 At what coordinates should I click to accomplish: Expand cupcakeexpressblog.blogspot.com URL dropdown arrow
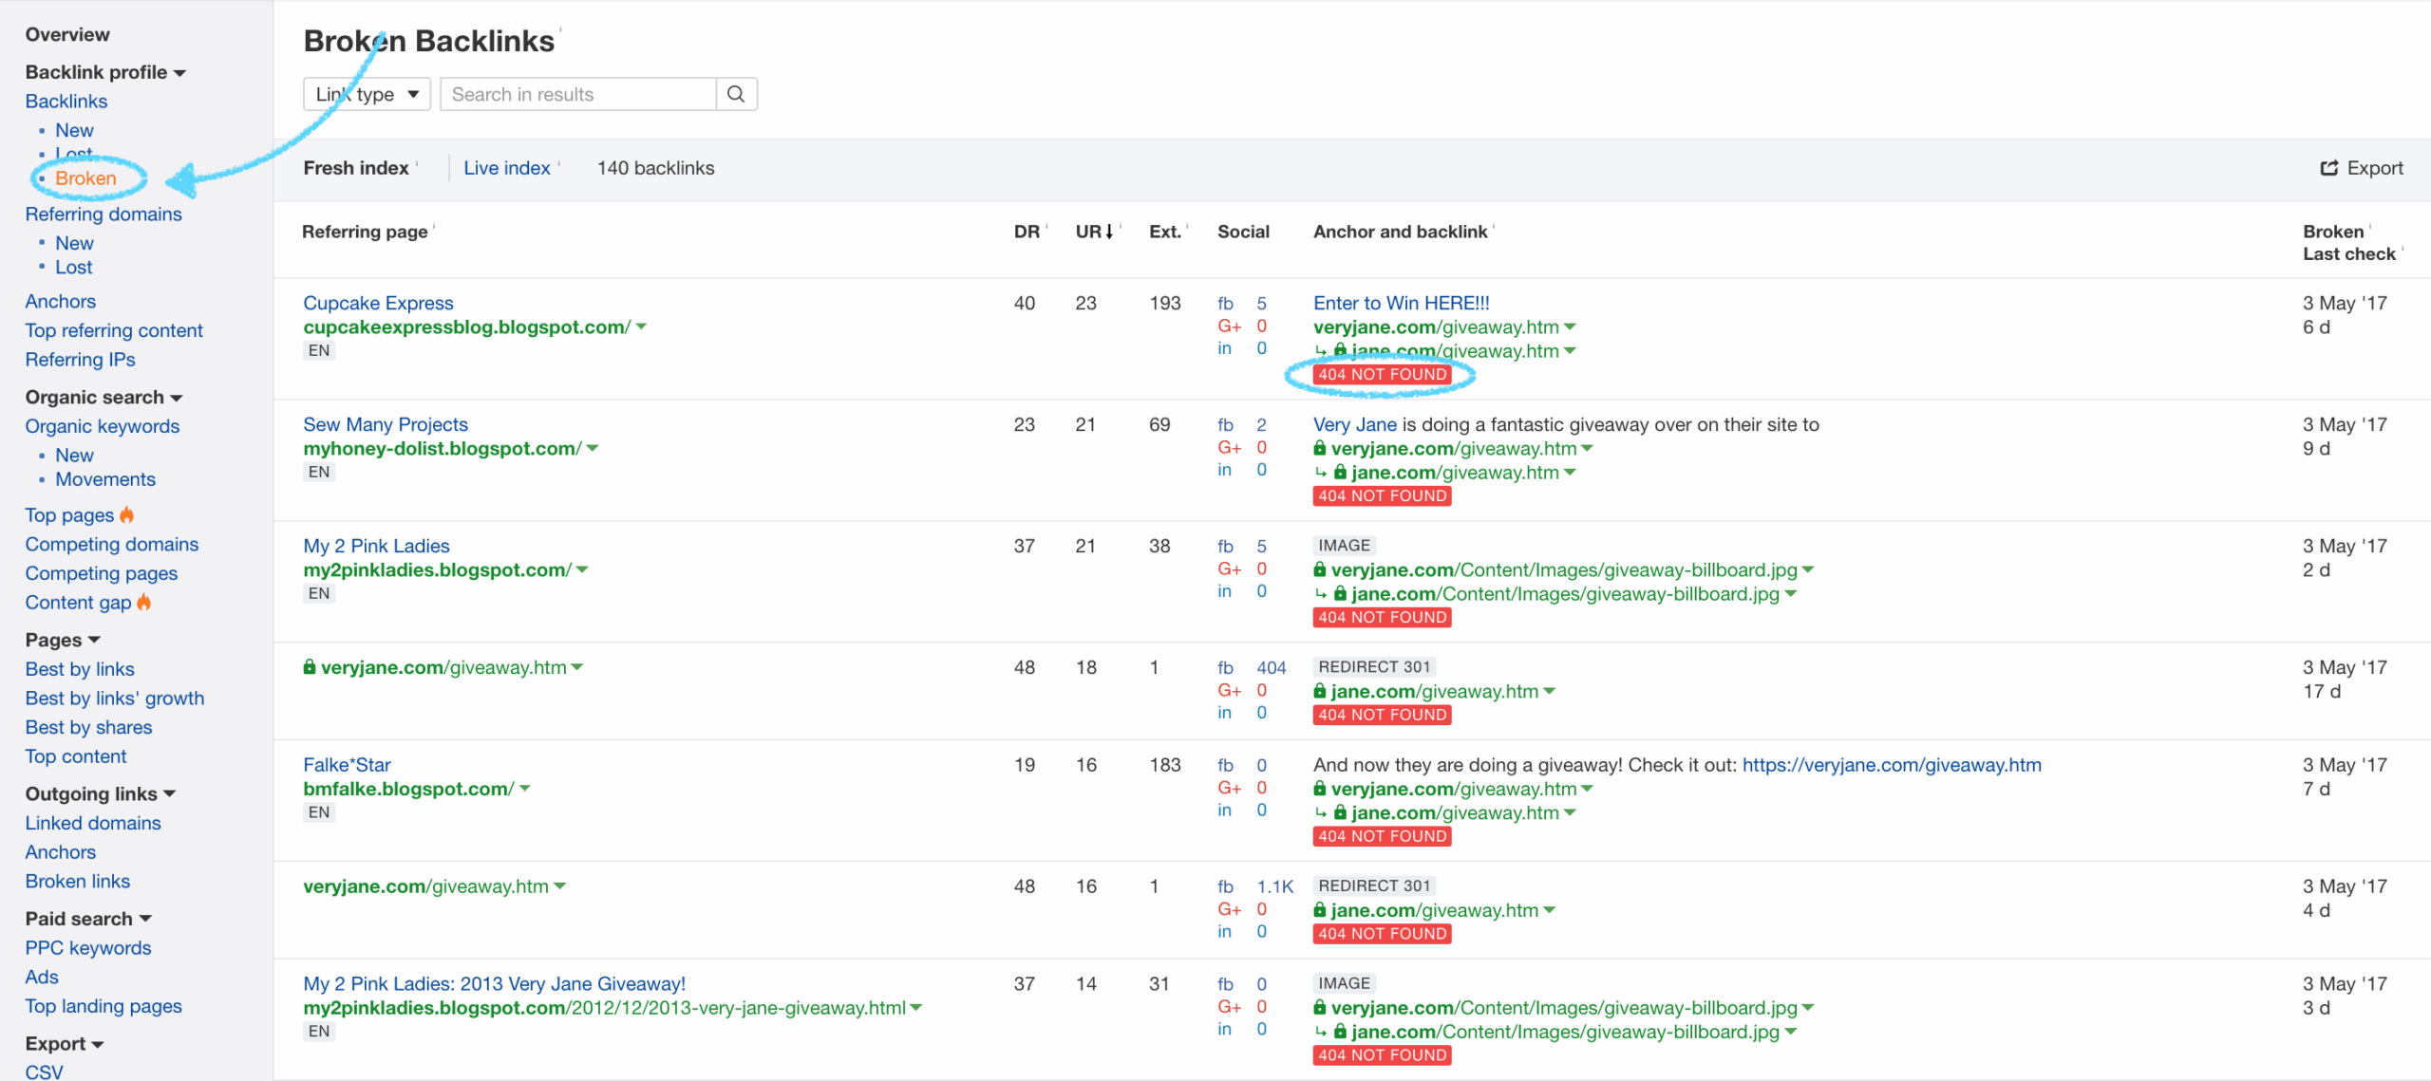point(641,326)
